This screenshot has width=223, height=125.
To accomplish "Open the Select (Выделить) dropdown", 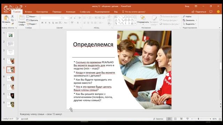I will [x=190, y=24].
